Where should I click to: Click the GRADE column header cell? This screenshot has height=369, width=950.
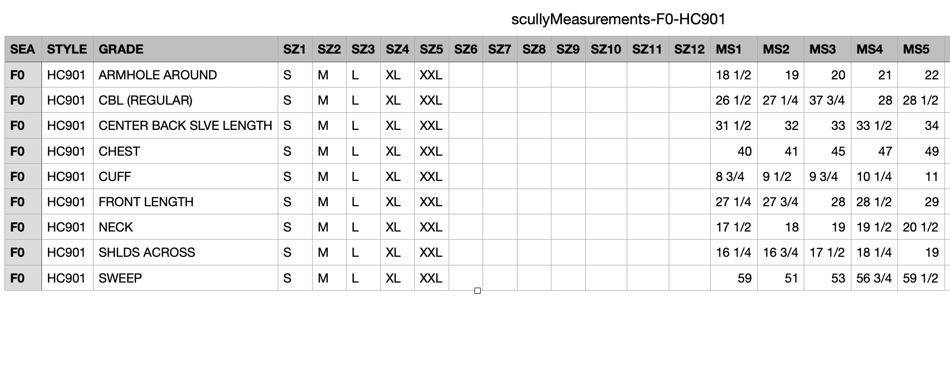point(185,49)
